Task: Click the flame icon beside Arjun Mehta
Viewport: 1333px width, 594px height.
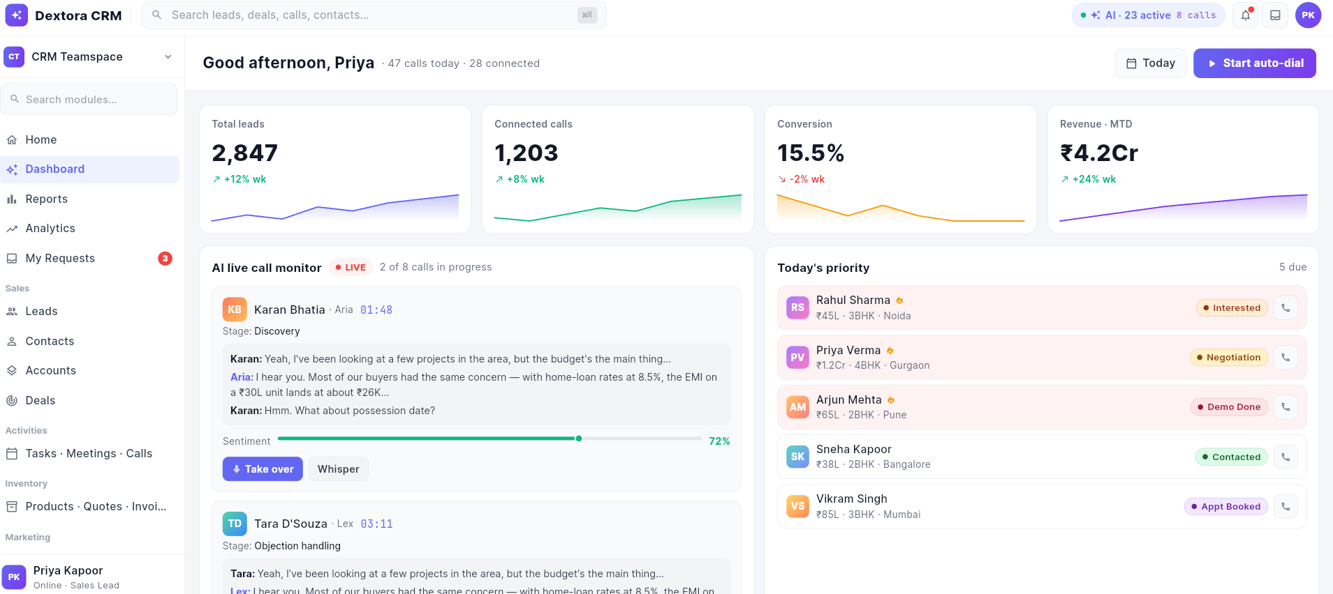Action: tap(891, 400)
